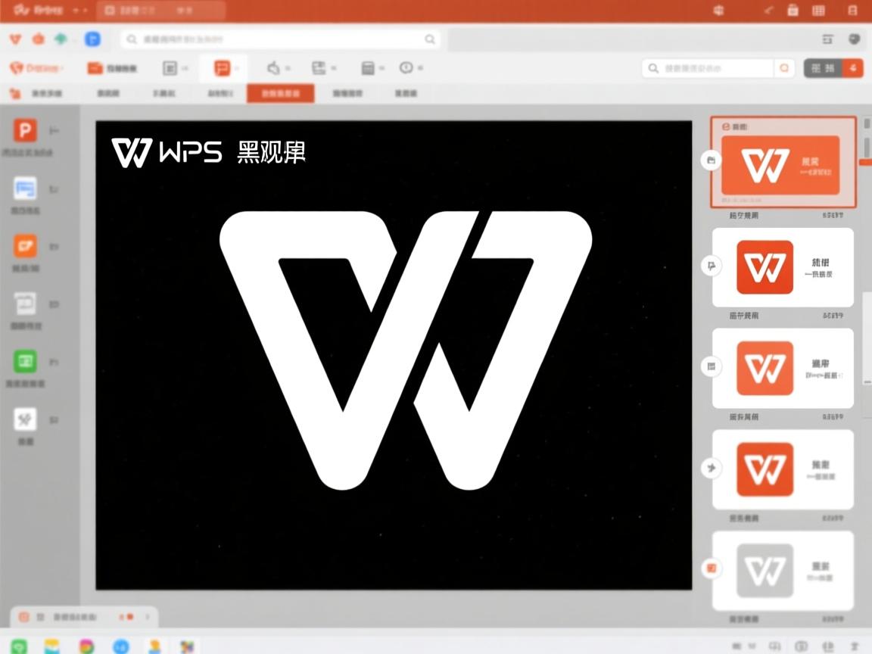This screenshot has width=872, height=654.
Task: Select the topmost template thumbnail in right panel
Action: [x=783, y=163]
